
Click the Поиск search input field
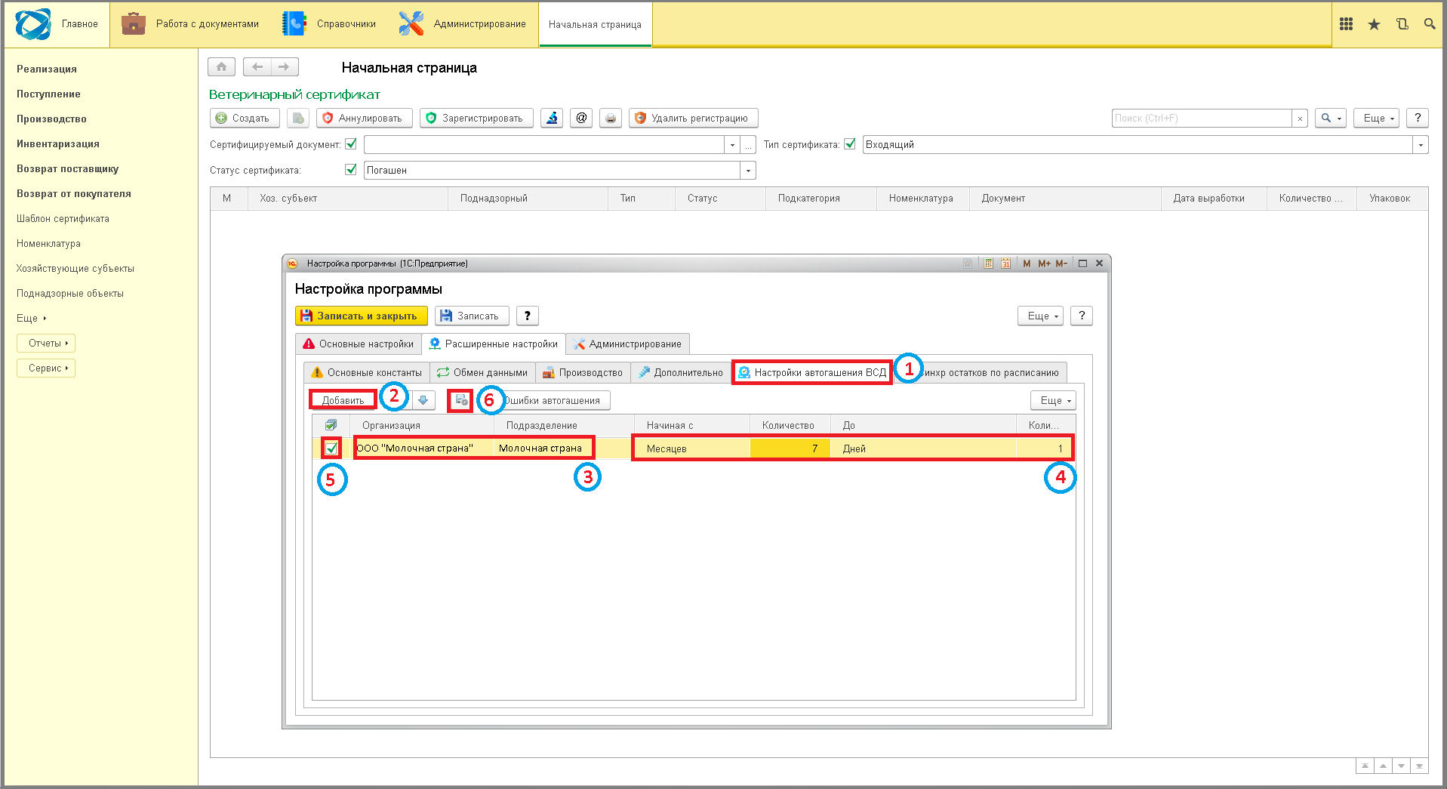(x=1202, y=118)
